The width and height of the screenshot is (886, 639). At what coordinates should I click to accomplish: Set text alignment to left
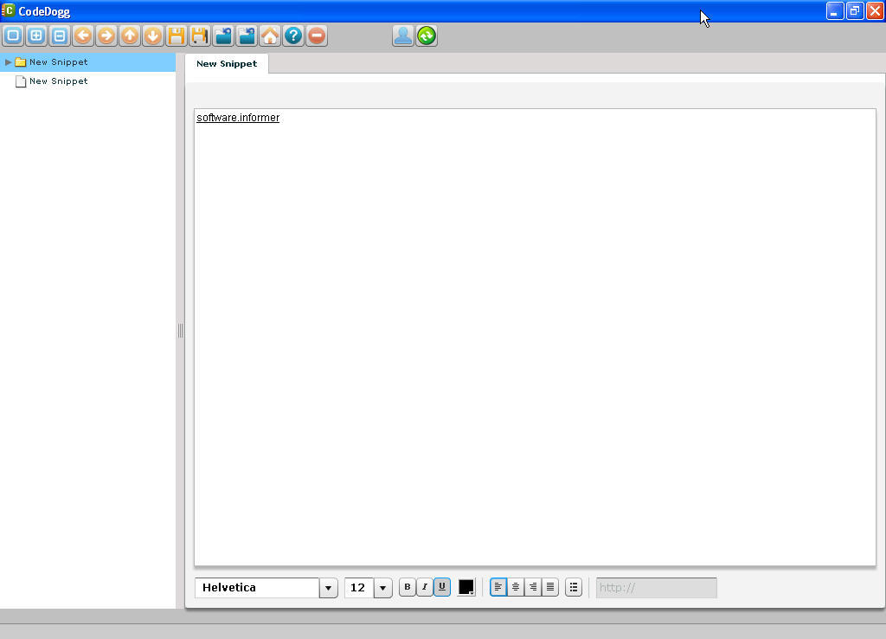coord(498,588)
